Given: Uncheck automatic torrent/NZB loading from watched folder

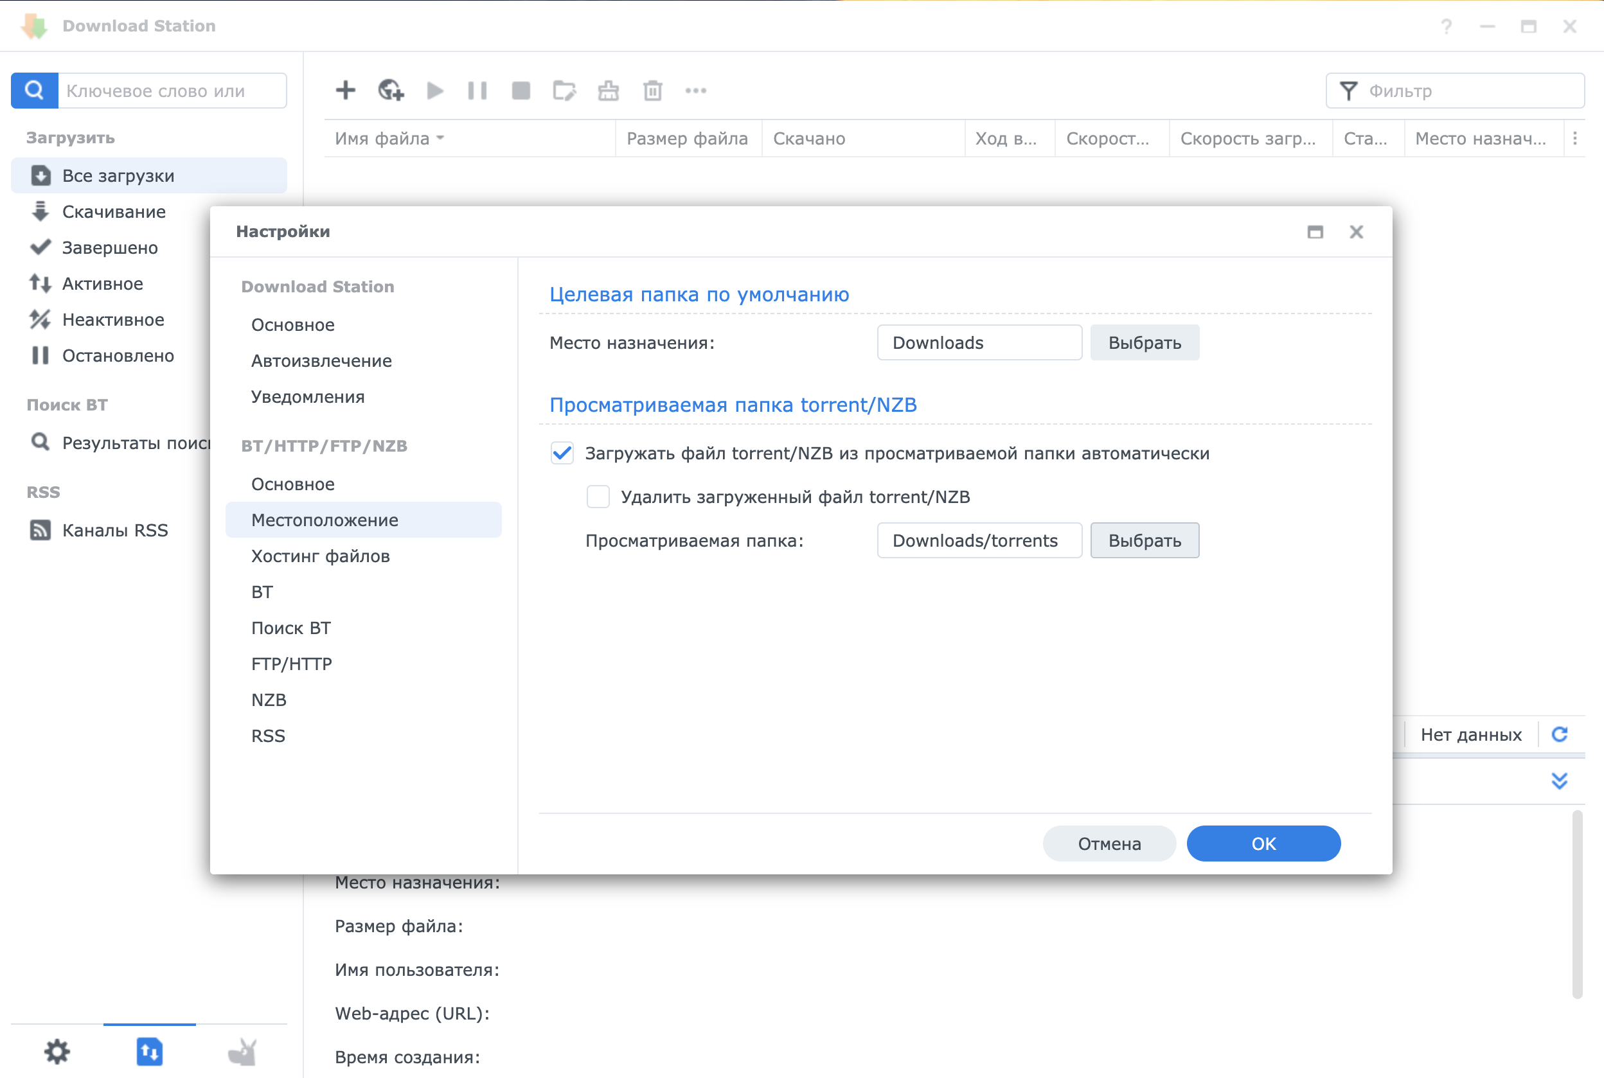Looking at the screenshot, I should coord(562,453).
